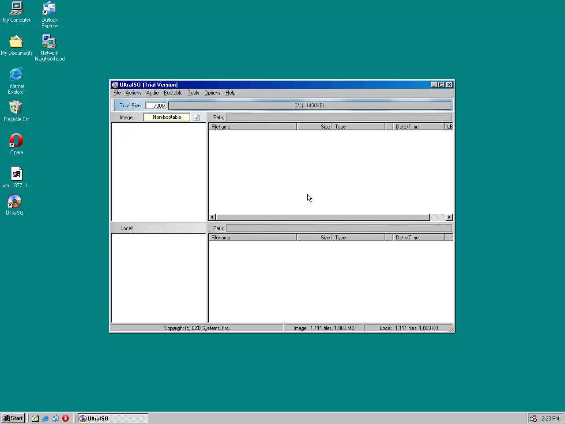Click the 700M total size field

(x=156, y=106)
